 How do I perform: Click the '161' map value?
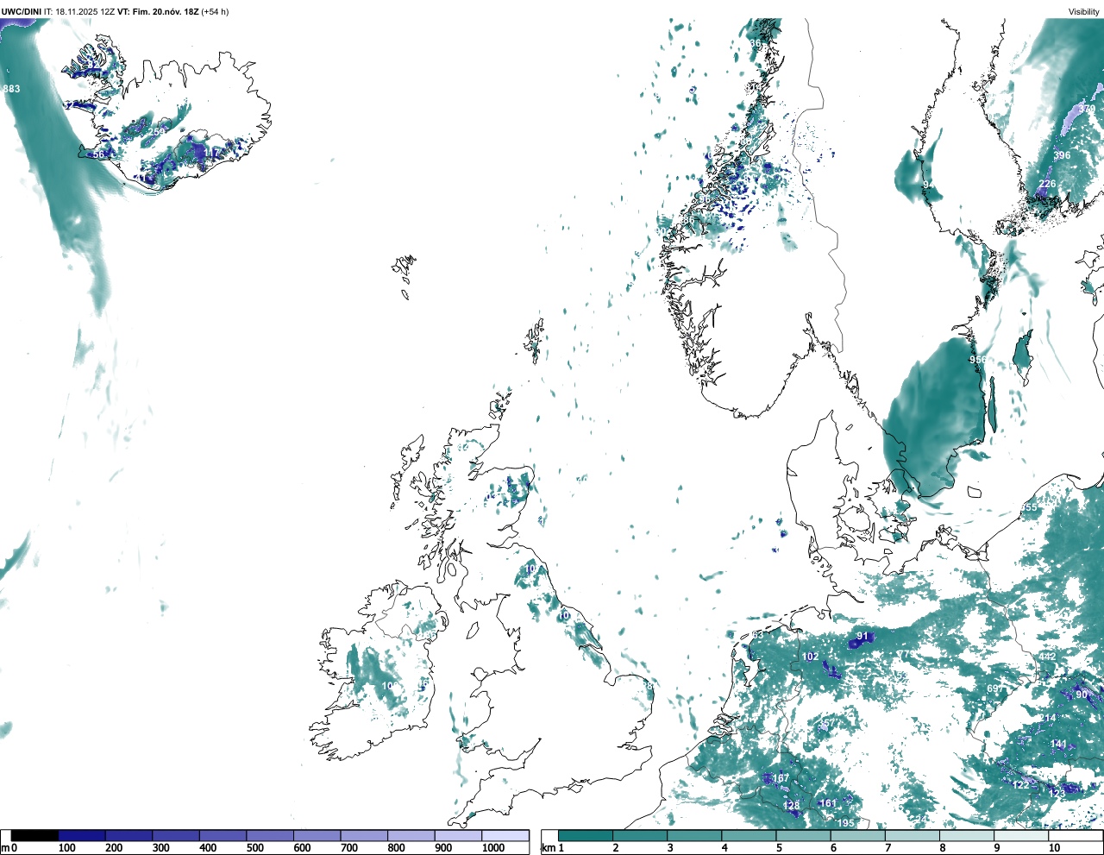(x=828, y=803)
